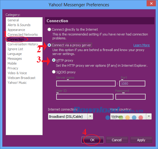Open the Connected Networks category
Viewport: 158px width, 149px height.
23,35
